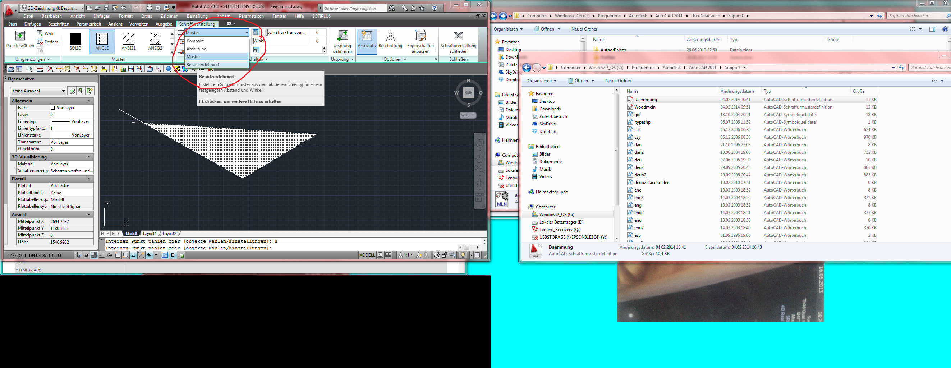Click the Save icon in quick access toolbar
The height and width of the screenshot is (368, 951).
coord(106,8)
